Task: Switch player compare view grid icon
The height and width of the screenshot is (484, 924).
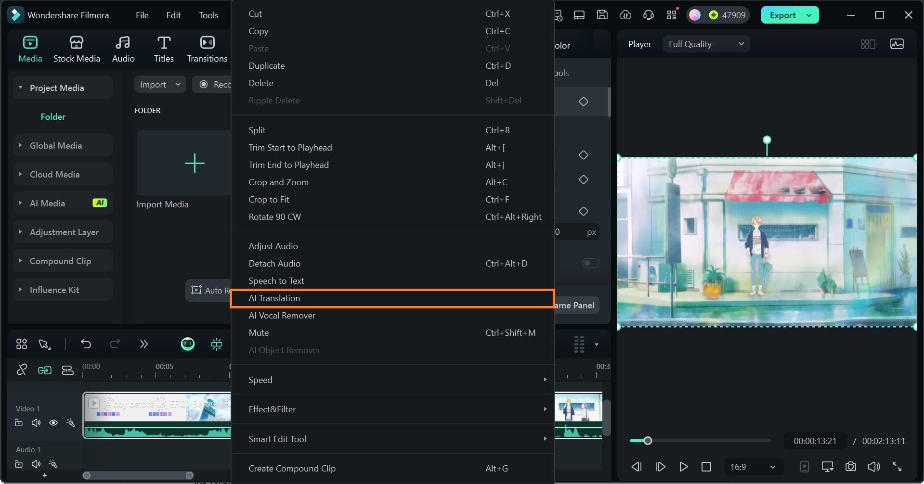Action: point(868,44)
